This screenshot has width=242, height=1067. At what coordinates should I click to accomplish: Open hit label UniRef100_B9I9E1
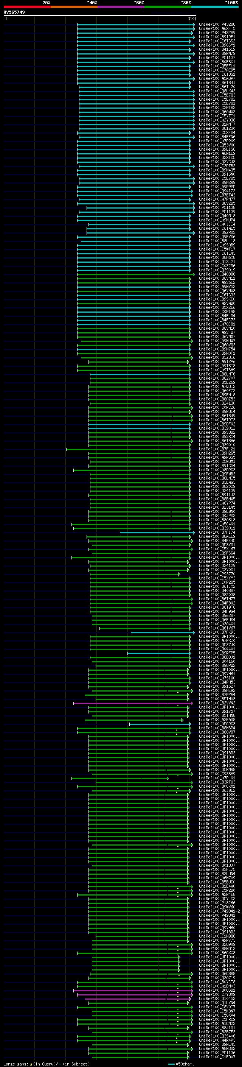217,37
